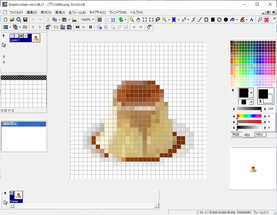Toggle Layer1 alpha channel button
The width and height of the screenshot is (277, 215).
21,36
